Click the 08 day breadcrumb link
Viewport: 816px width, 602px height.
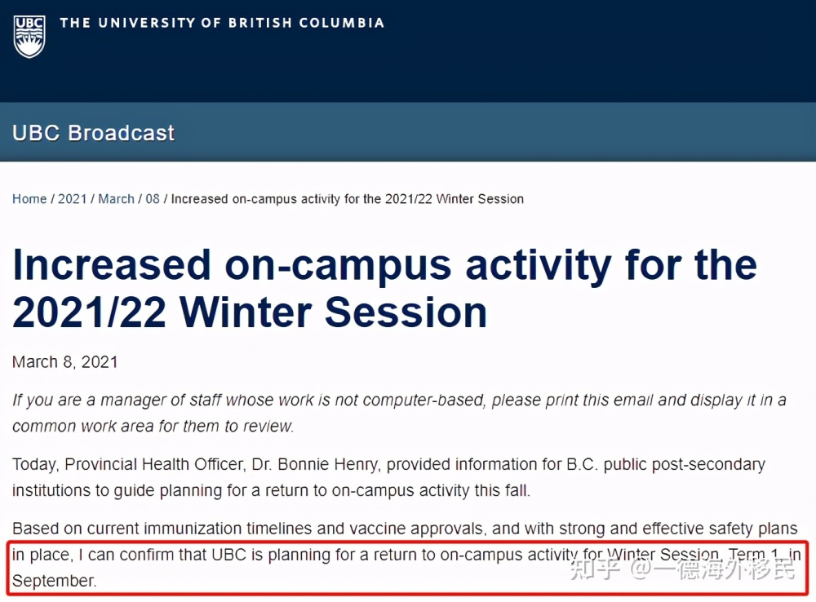153,199
